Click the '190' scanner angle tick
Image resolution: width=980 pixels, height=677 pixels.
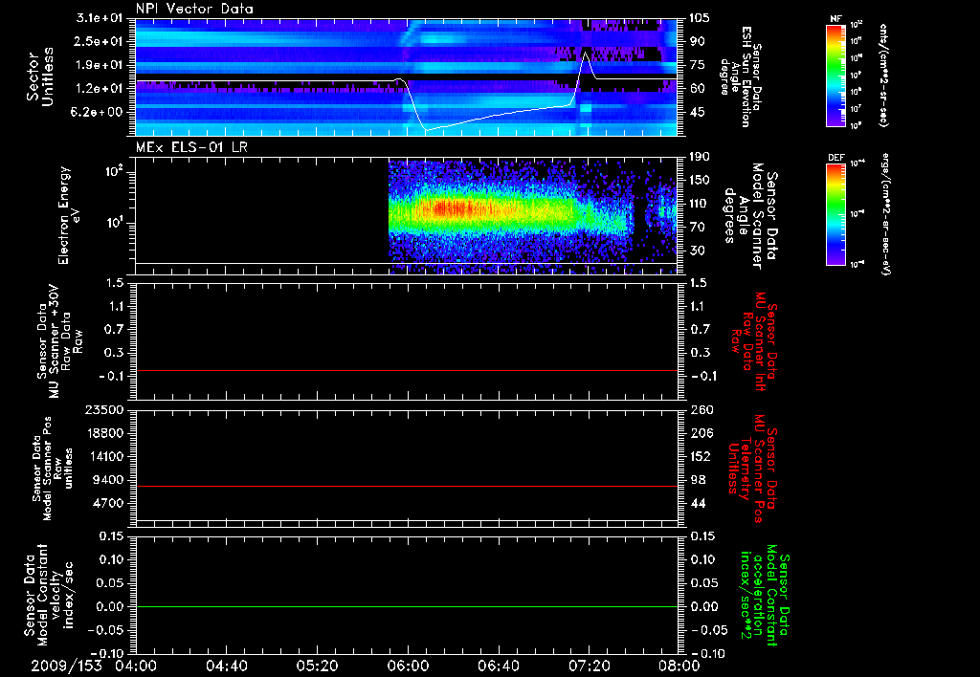[x=700, y=157]
